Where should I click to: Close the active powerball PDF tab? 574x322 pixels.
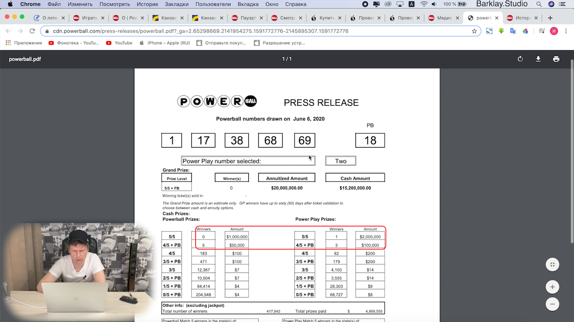tap(497, 18)
